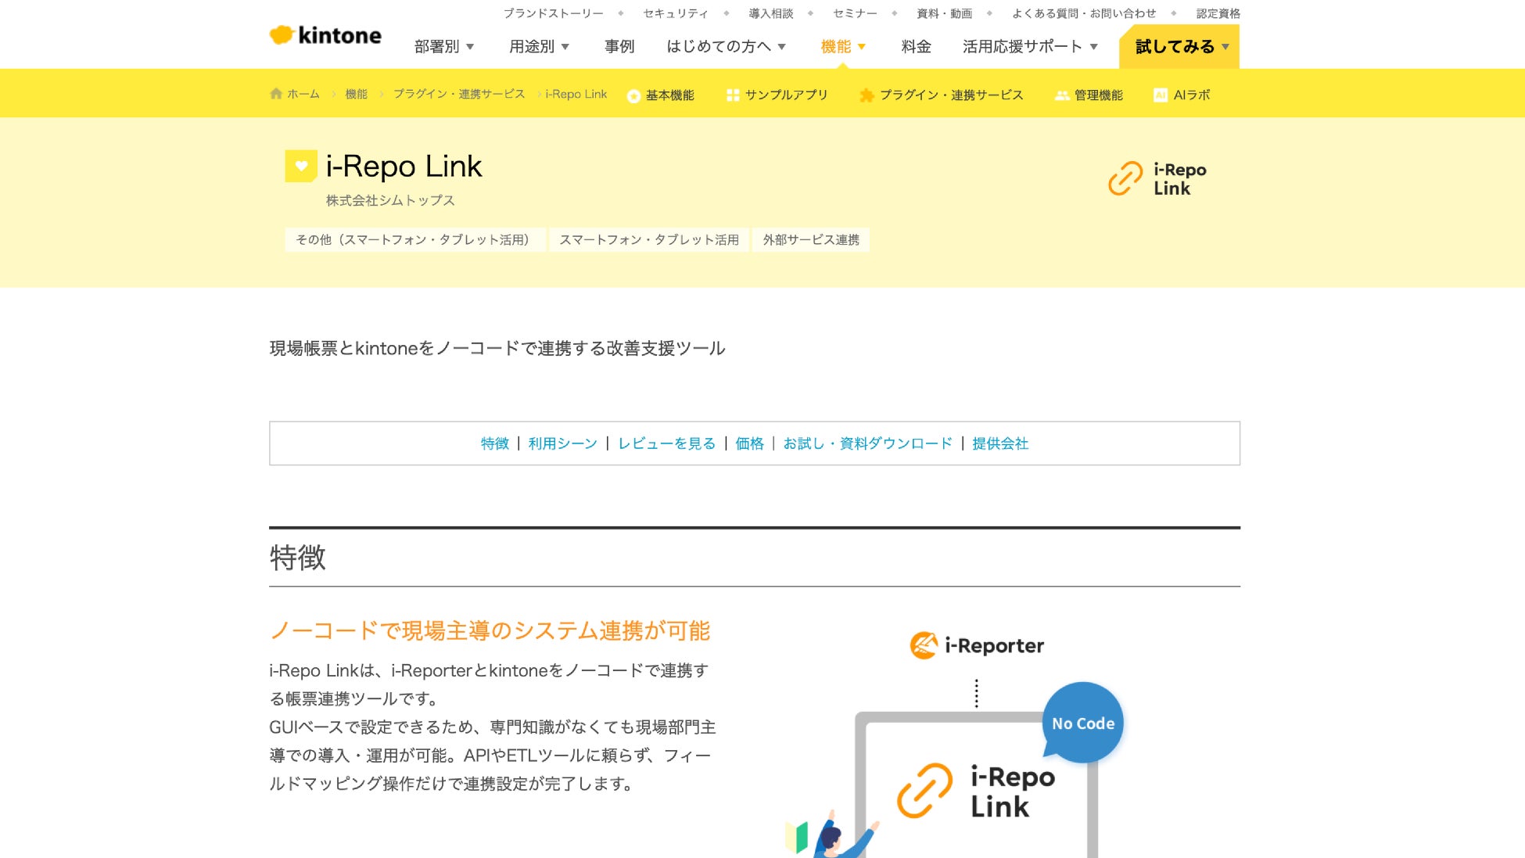Screen dimensions: 1525x858
Task: Click the 管理機能 people icon
Action: point(1061,95)
